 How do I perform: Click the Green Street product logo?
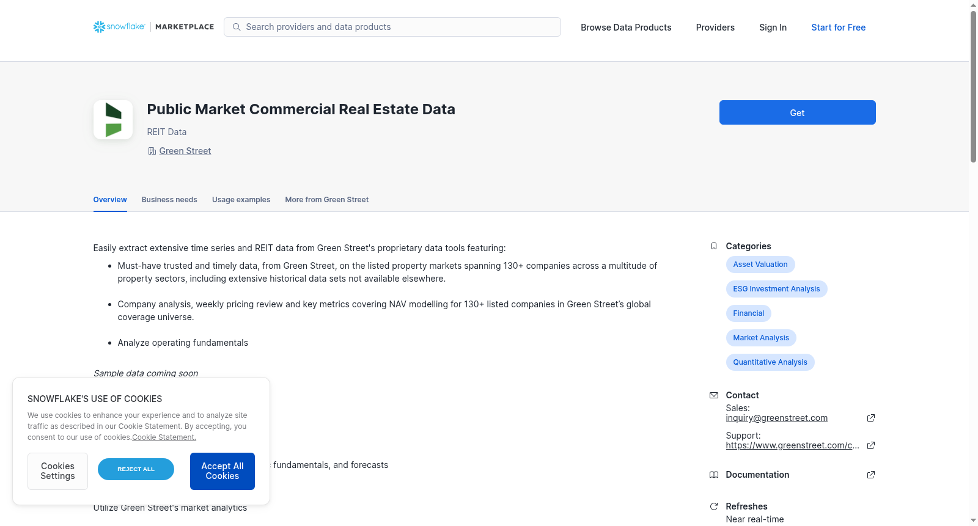pos(113,120)
